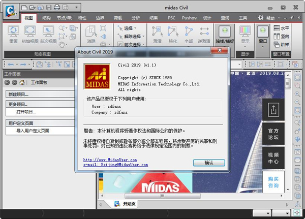Click the Beijing@MidasUser.com email link
Image resolution: width=305 pixels, height=219 pixels.
[x=115, y=165]
